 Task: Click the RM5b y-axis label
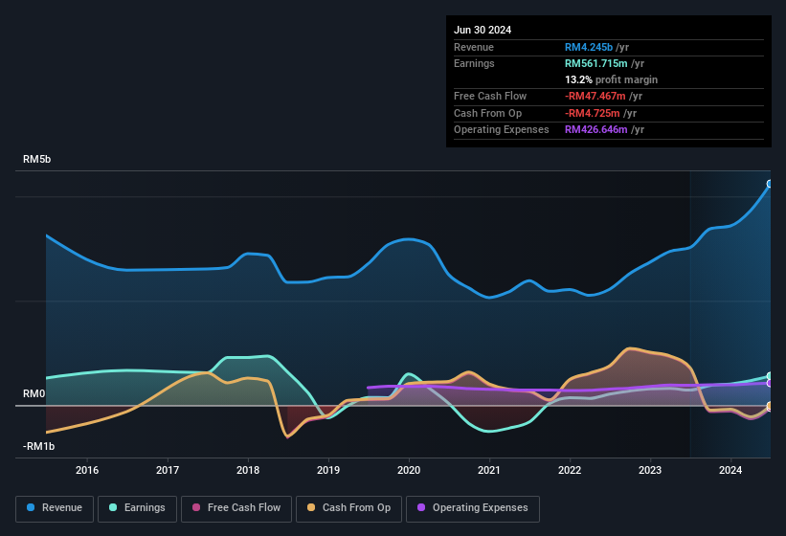coord(36,159)
